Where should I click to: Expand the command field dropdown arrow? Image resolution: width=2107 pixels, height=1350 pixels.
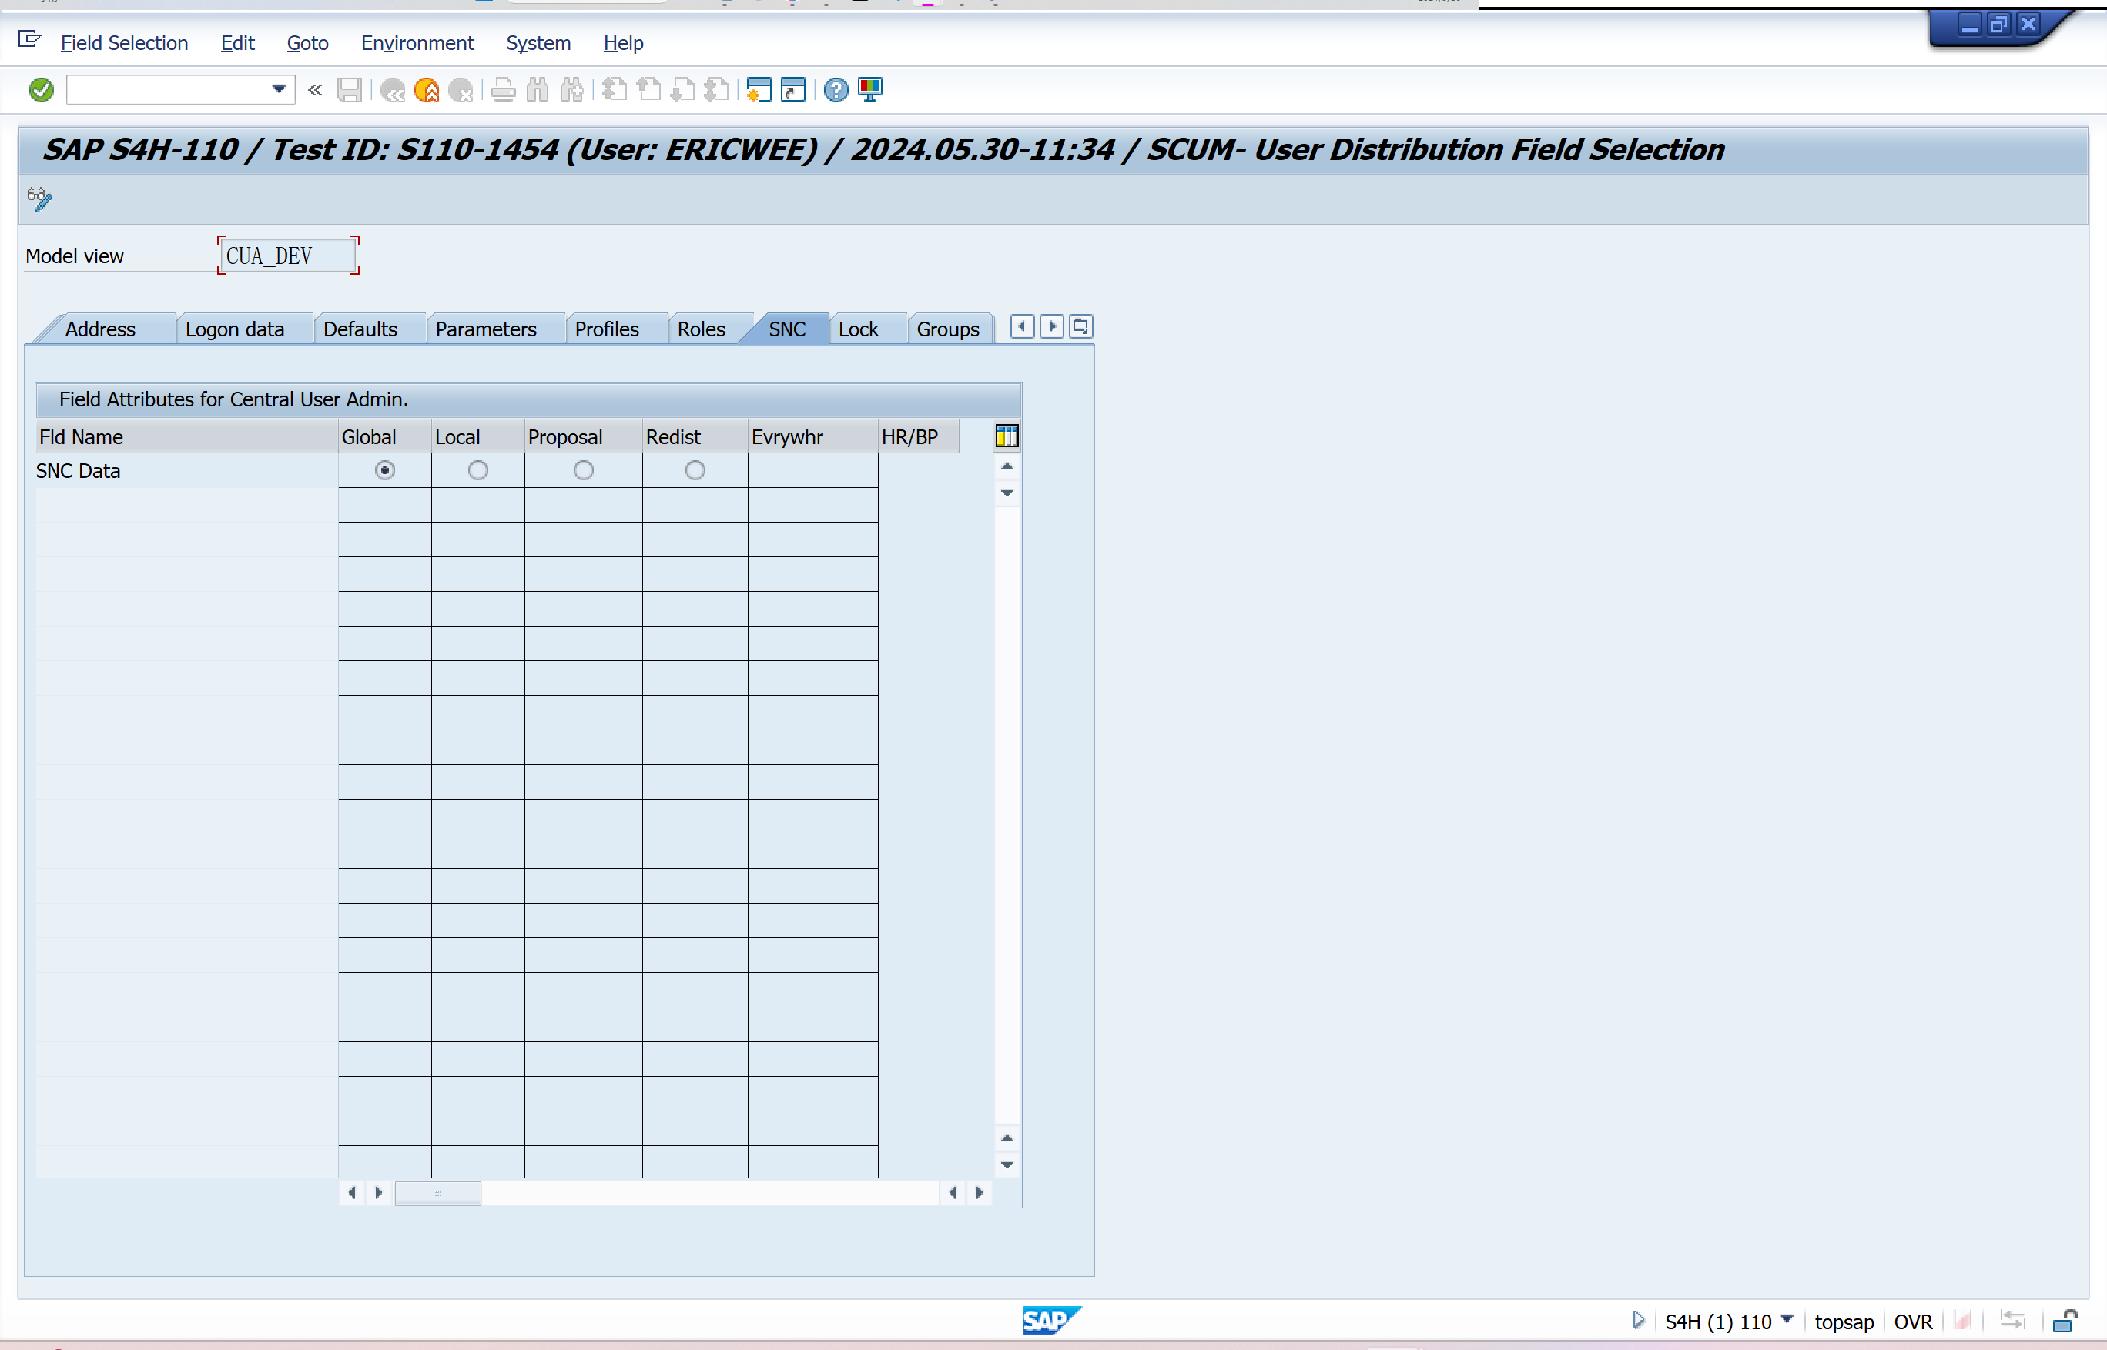[x=279, y=89]
